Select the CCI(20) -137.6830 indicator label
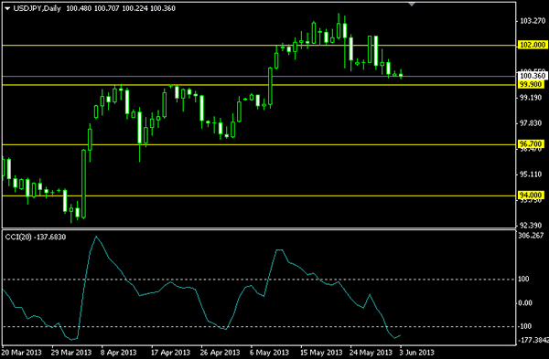549x359 pixels. point(36,237)
